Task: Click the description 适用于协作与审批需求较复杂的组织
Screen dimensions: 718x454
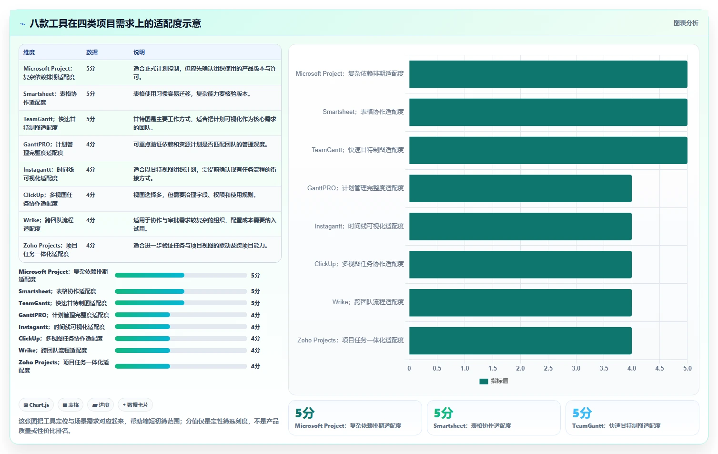Action: 205,224
